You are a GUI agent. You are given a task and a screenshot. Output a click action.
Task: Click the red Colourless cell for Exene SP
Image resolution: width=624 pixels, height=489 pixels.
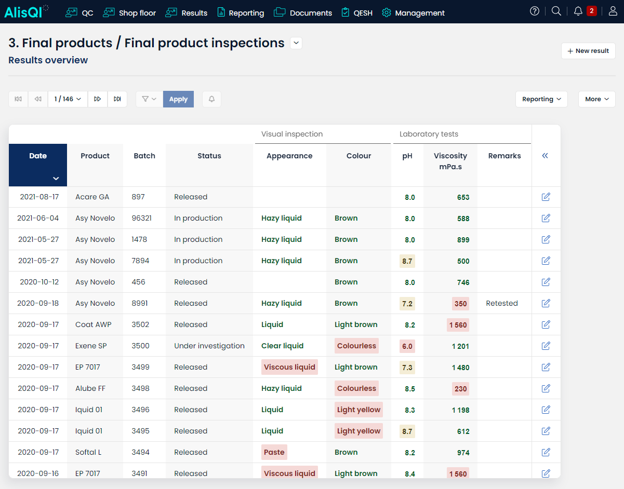356,346
